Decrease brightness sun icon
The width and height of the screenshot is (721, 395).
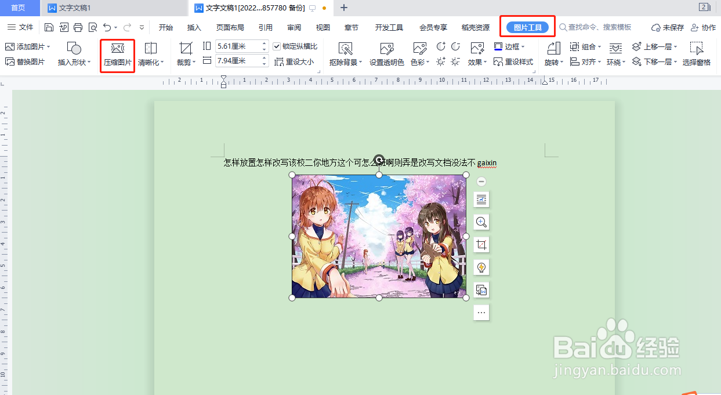click(x=455, y=61)
